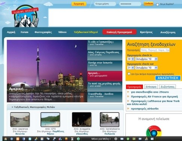182x141 pixels.
Task: Select story 'Χανάμι στην Ιαπωνία'
Action: 105,66
